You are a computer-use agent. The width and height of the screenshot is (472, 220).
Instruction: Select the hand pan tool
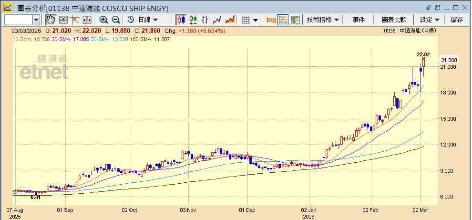pyautogui.click(x=51, y=20)
